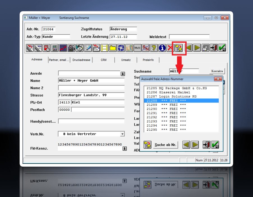Click the Adr.-Nr. field showing 21064

[x=49, y=29]
